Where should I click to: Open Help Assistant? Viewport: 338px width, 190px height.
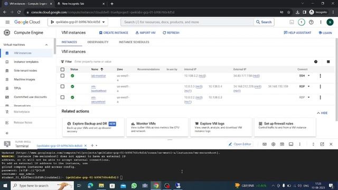[x=297, y=33]
